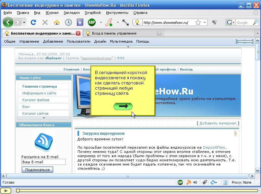Image resolution: width=261 pixels, height=194 pixels.
Task: Open the Мультимедиа admin bar menu
Action: 121,41
